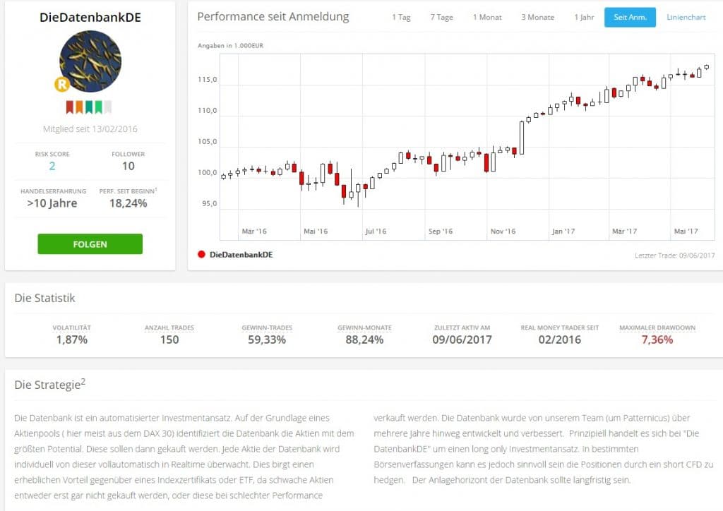Viewport: 723px width, 511px height.
Task: Click the yellow R badge on avatar
Action: pos(61,85)
